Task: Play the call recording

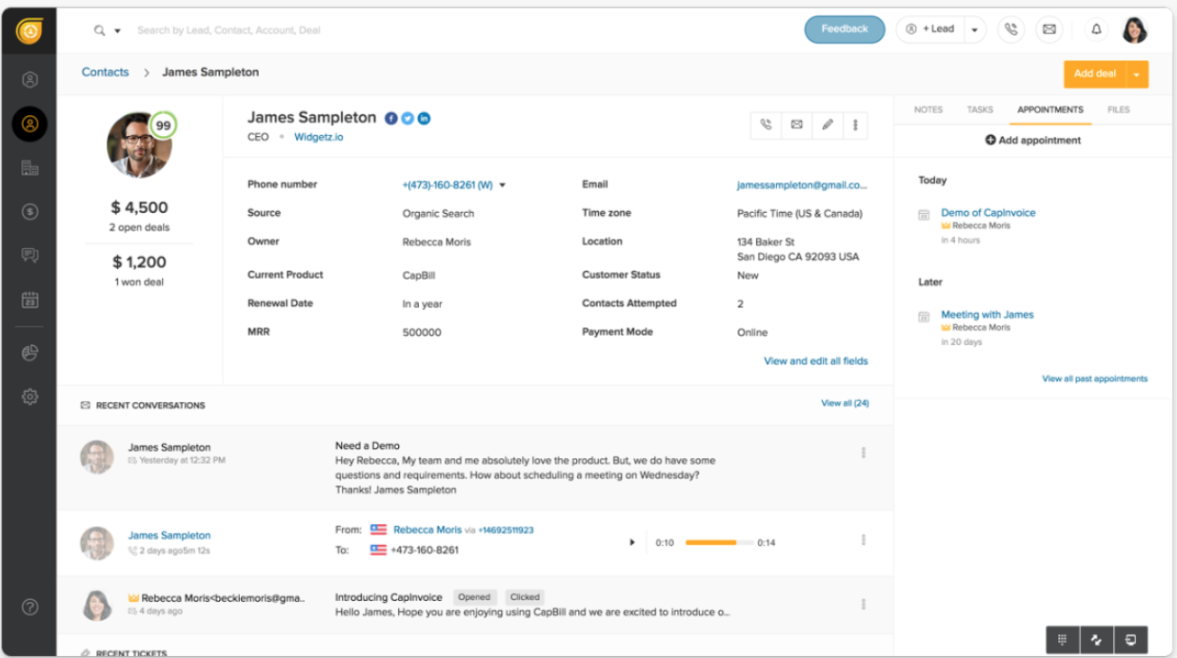Action: [632, 542]
